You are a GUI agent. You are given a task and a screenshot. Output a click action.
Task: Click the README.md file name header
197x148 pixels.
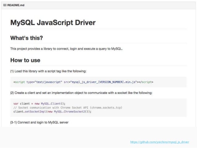coord(16,5)
